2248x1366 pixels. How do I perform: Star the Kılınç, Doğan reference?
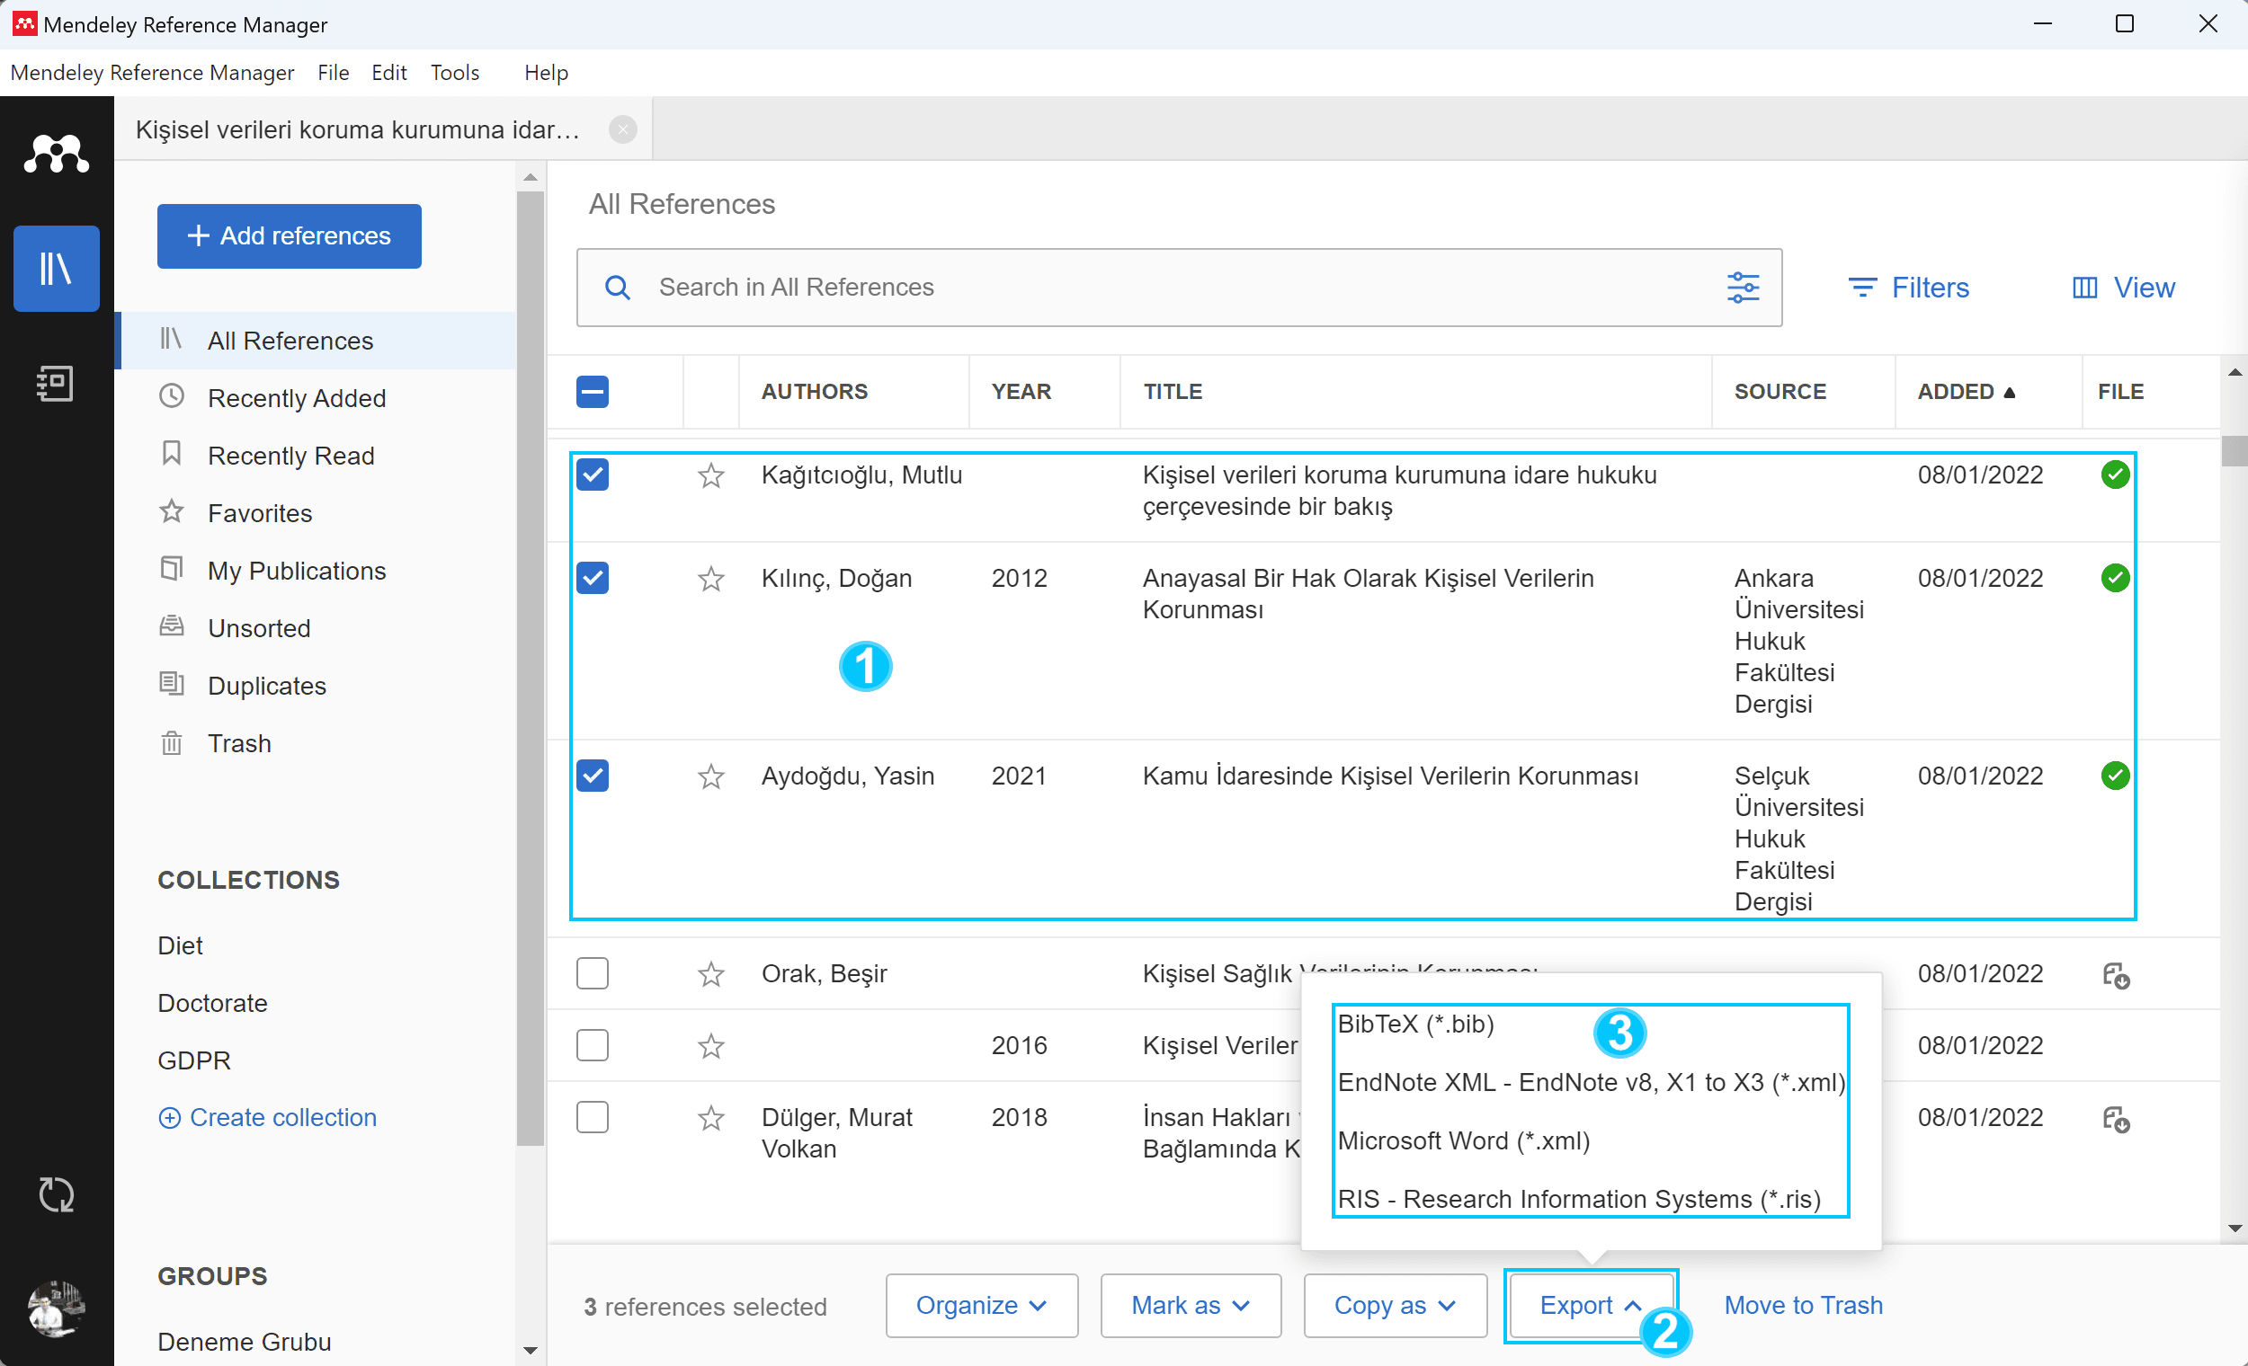tap(710, 579)
